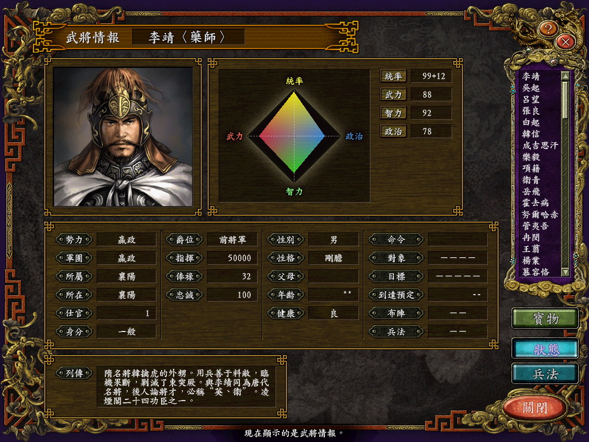The image size is (589, 442).
Task: Pick 霍去病 from the officer list
Action: (x=536, y=203)
